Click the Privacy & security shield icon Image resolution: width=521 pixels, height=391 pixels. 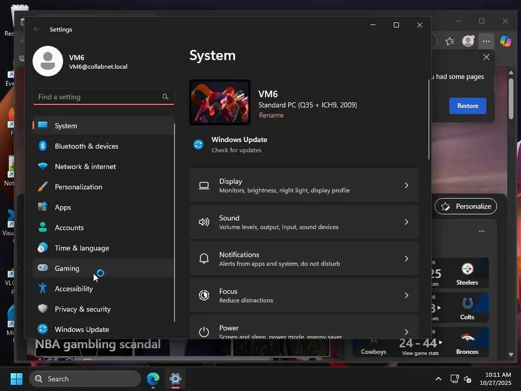pos(43,309)
